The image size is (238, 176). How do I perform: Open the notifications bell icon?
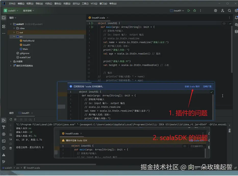pos(236,18)
